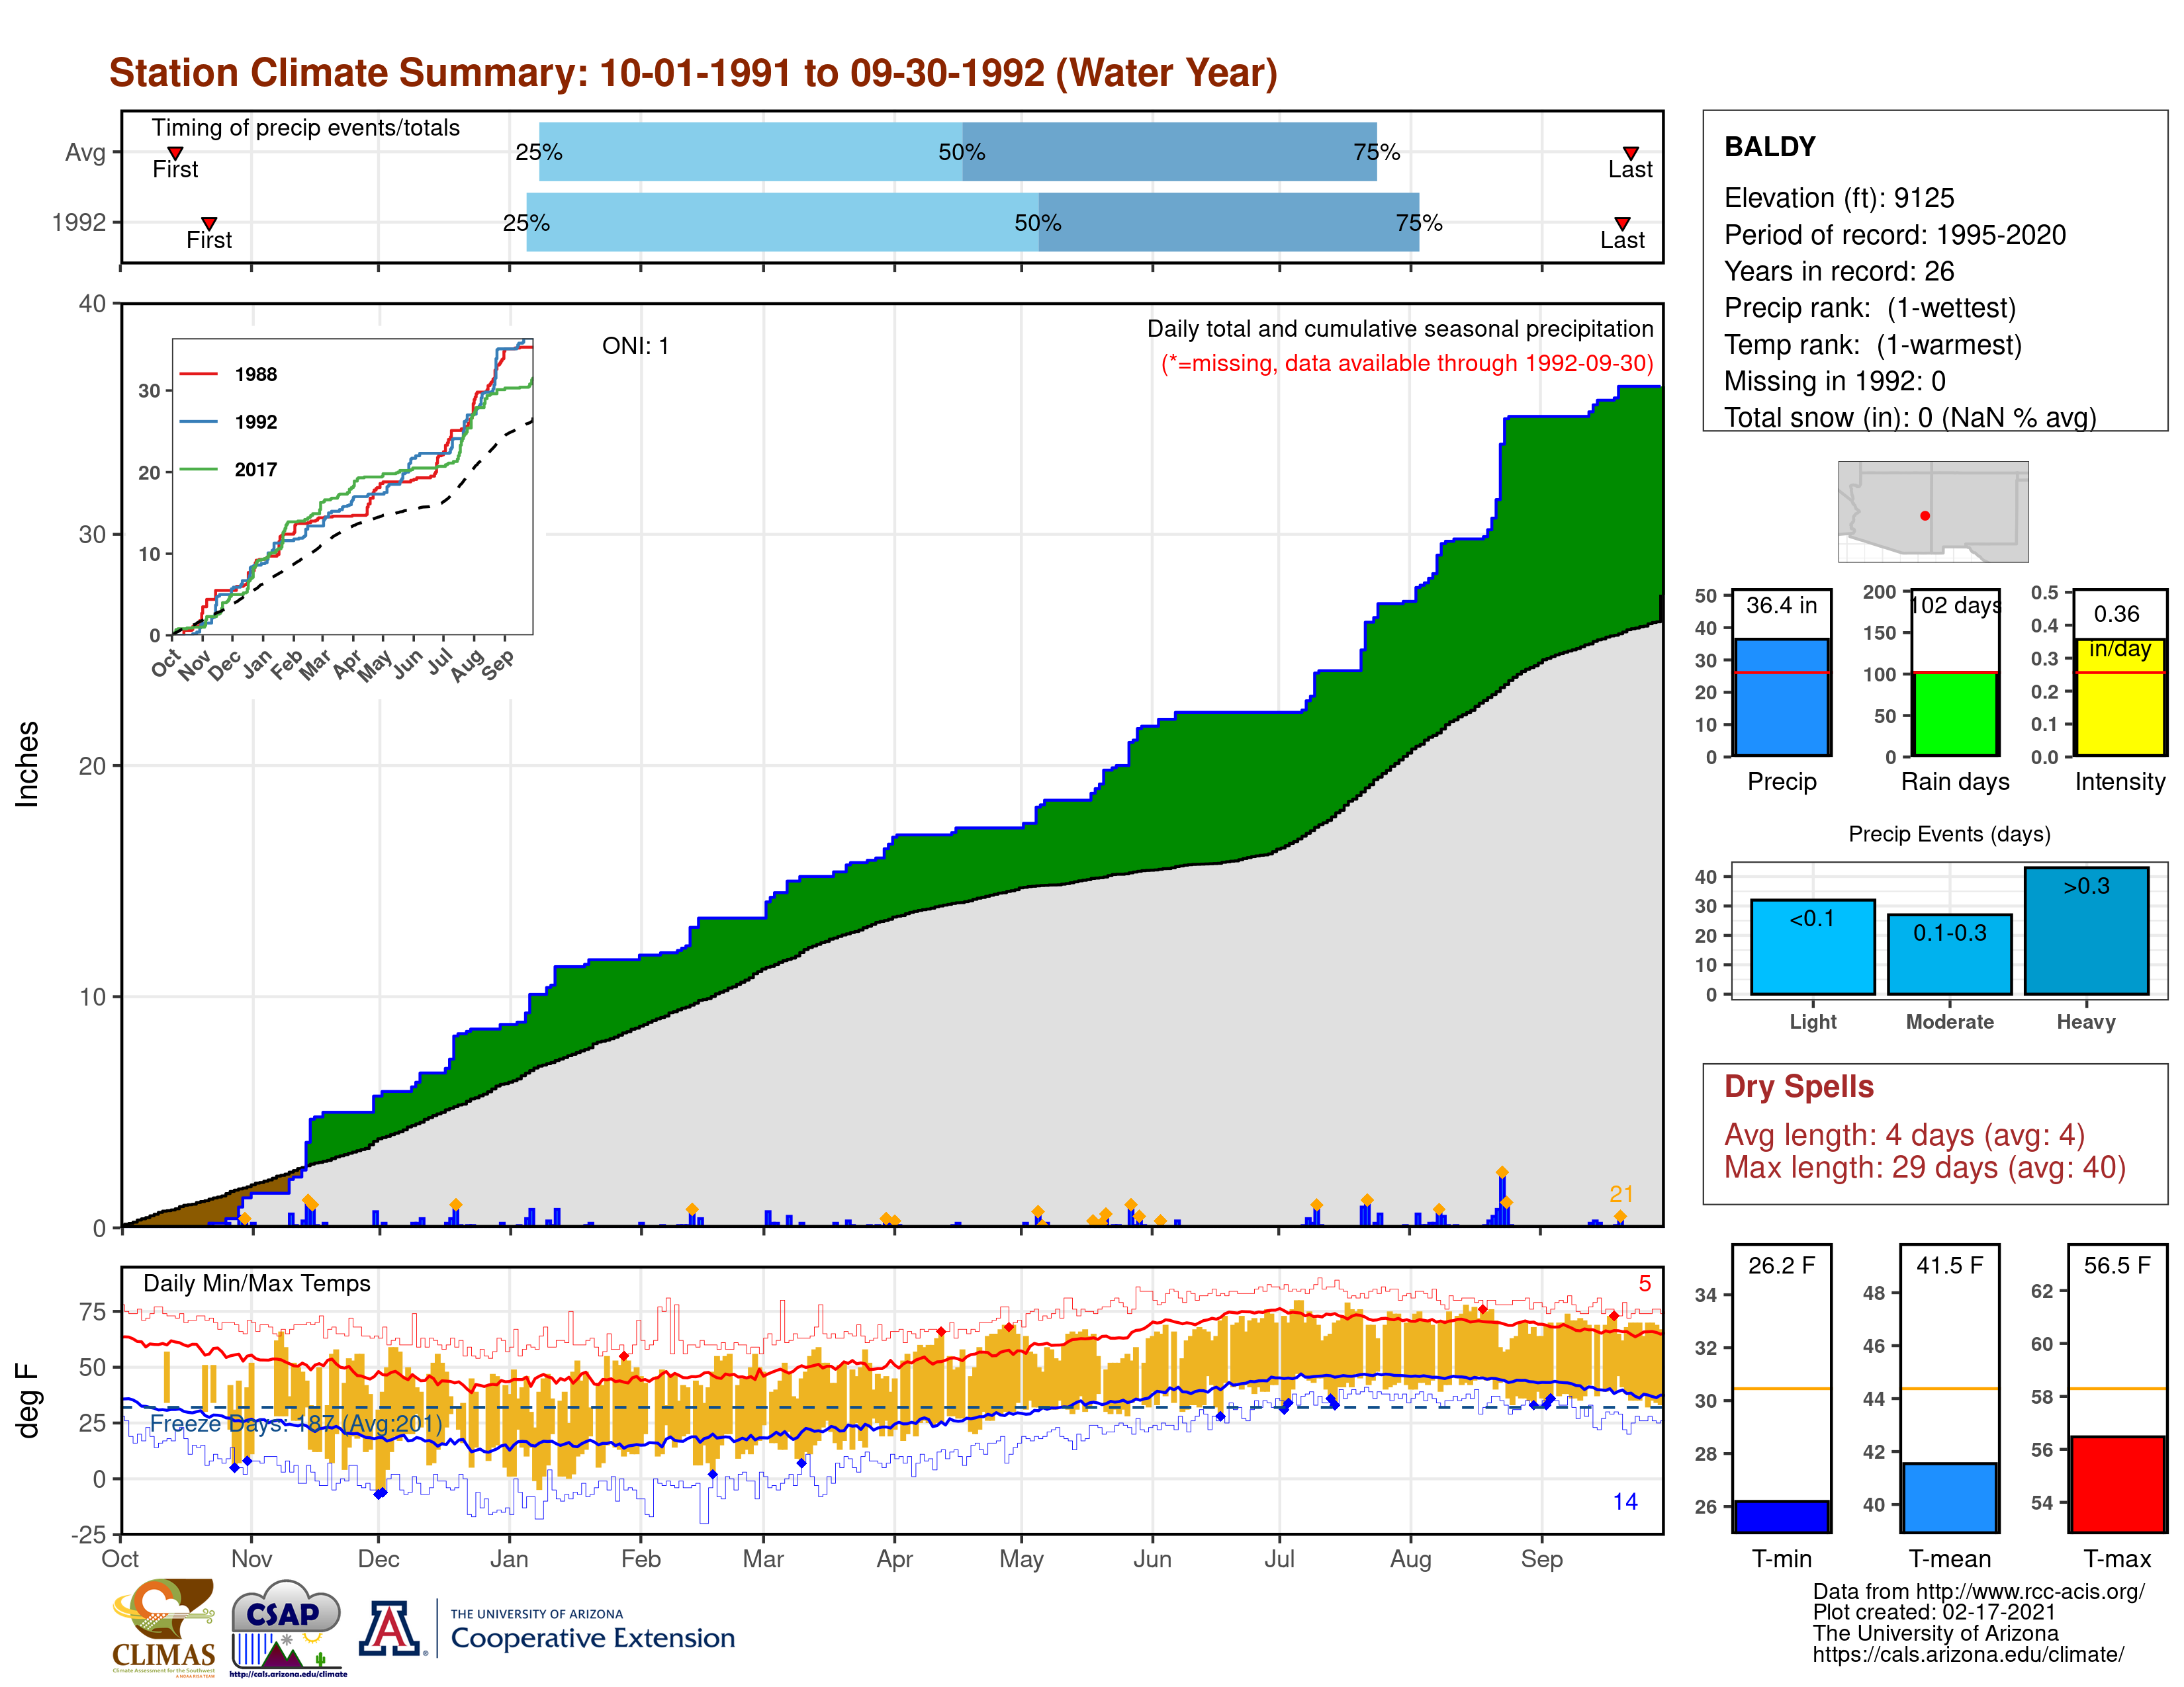Click the Precip Events (days) heading

(1949, 834)
